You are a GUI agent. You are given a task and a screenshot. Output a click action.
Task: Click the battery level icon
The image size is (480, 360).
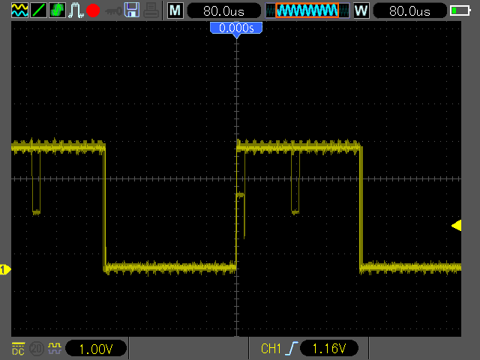(460, 10)
